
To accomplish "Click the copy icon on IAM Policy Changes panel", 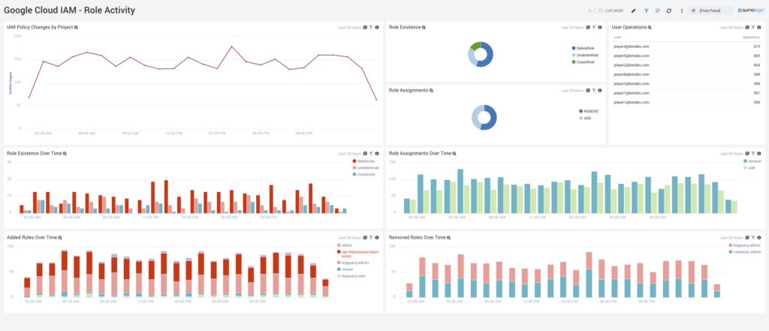I will click(365, 28).
